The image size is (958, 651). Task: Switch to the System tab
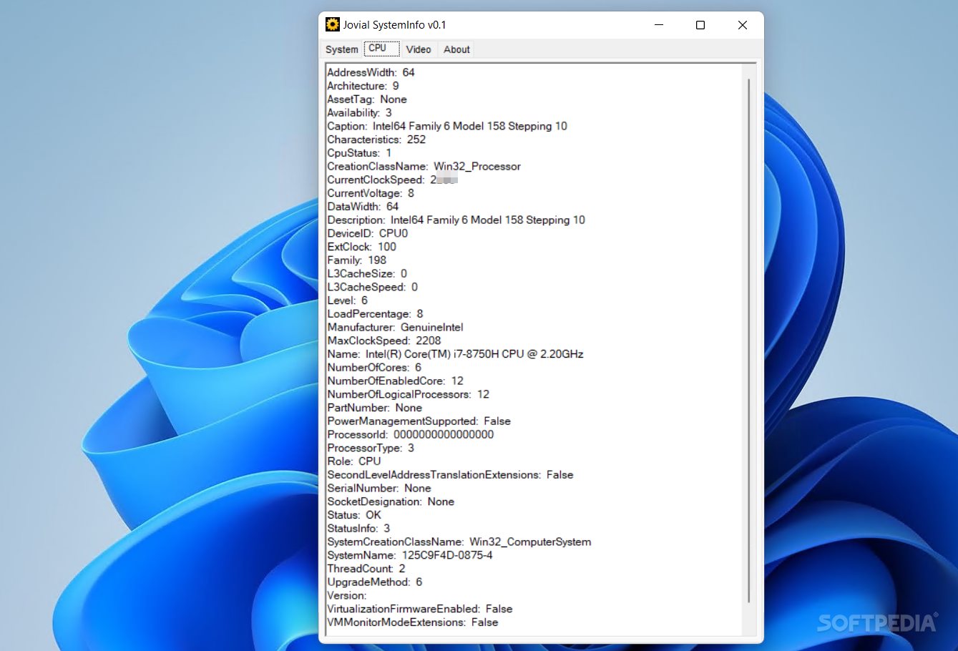click(x=341, y=49)
